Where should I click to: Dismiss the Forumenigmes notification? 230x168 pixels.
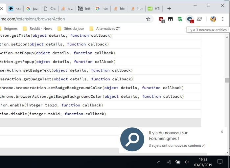tap(222, 132)
